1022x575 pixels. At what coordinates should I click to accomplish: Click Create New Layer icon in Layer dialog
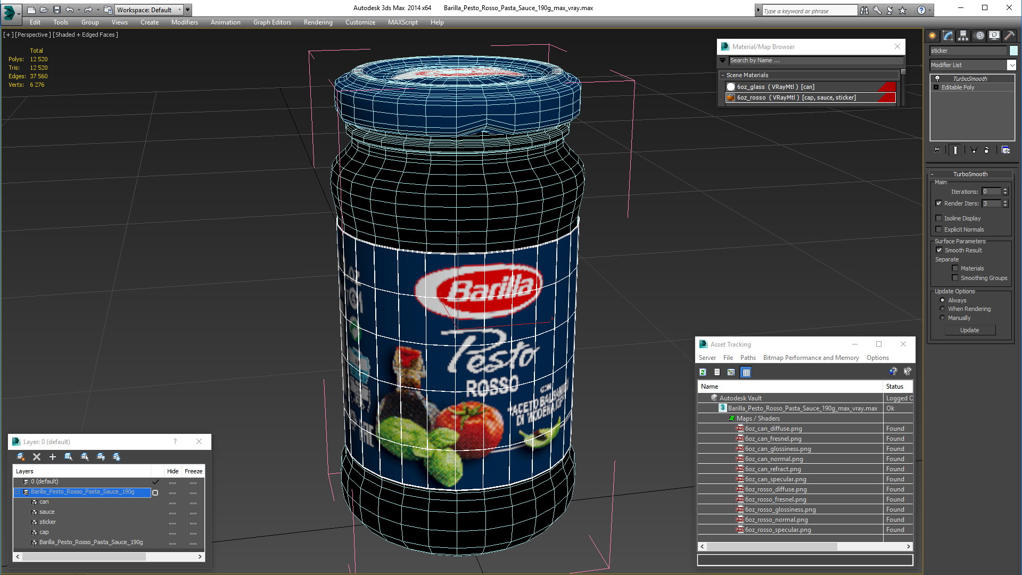point(21,457)
